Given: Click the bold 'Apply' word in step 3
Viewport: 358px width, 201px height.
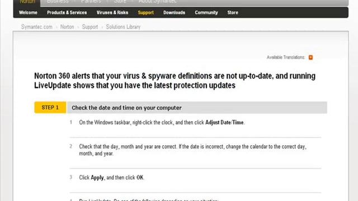Looking at the screenshot, I should pos(97,178).
